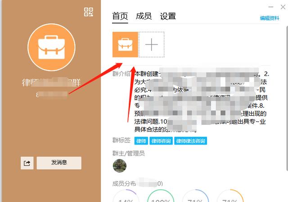Open the group owner's avatar
The image size is (288, 202).
pos(119,166)
